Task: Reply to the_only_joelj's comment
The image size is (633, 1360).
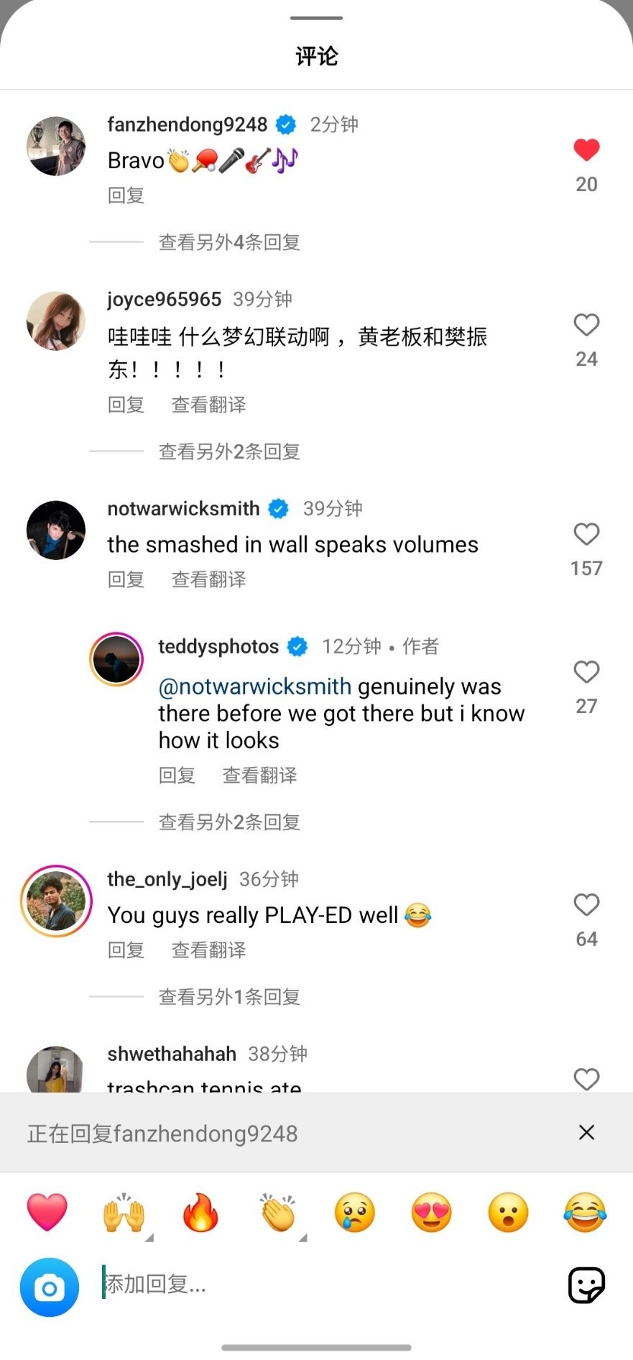Action: coord(126,950)
